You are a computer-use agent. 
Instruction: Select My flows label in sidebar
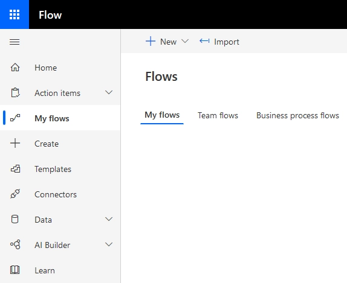click(x=52, y=118)
